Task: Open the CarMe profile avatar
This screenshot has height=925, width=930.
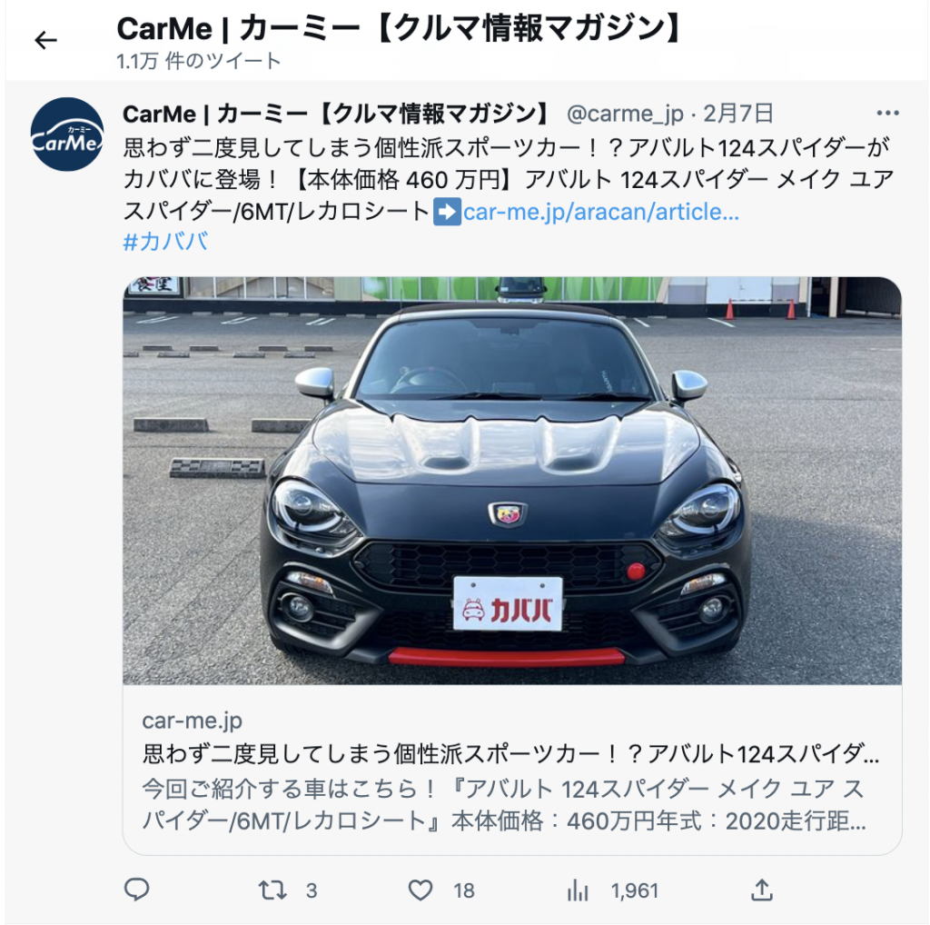Action: pos(67,134)
